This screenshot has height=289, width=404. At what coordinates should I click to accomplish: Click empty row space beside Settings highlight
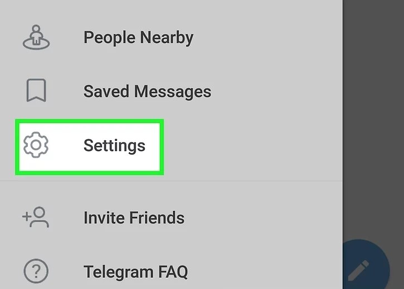click(252, 147)
